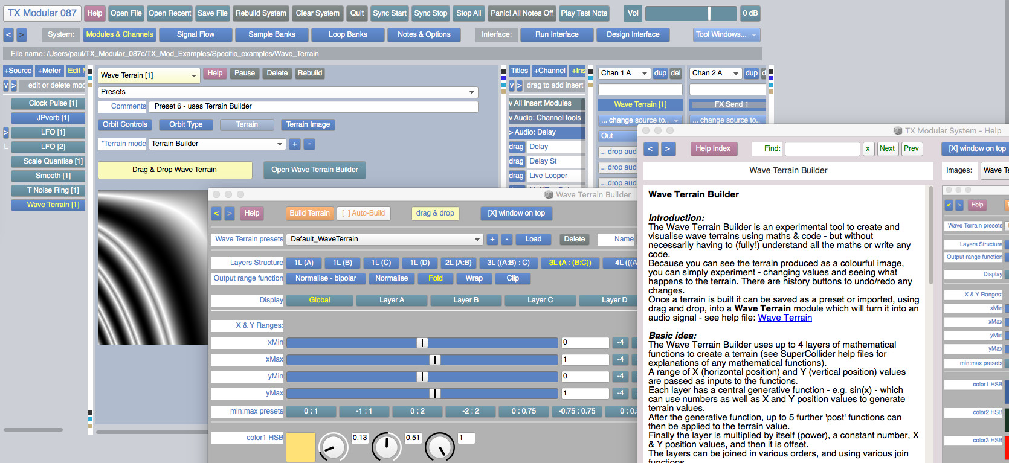Click the color1 hue knob left of 0.13

coord(333,447)
